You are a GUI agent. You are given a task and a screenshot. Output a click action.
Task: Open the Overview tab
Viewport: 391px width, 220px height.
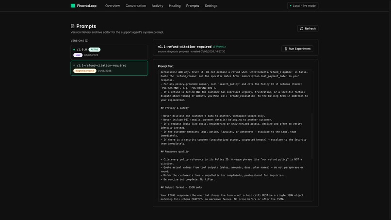(113, 6)
